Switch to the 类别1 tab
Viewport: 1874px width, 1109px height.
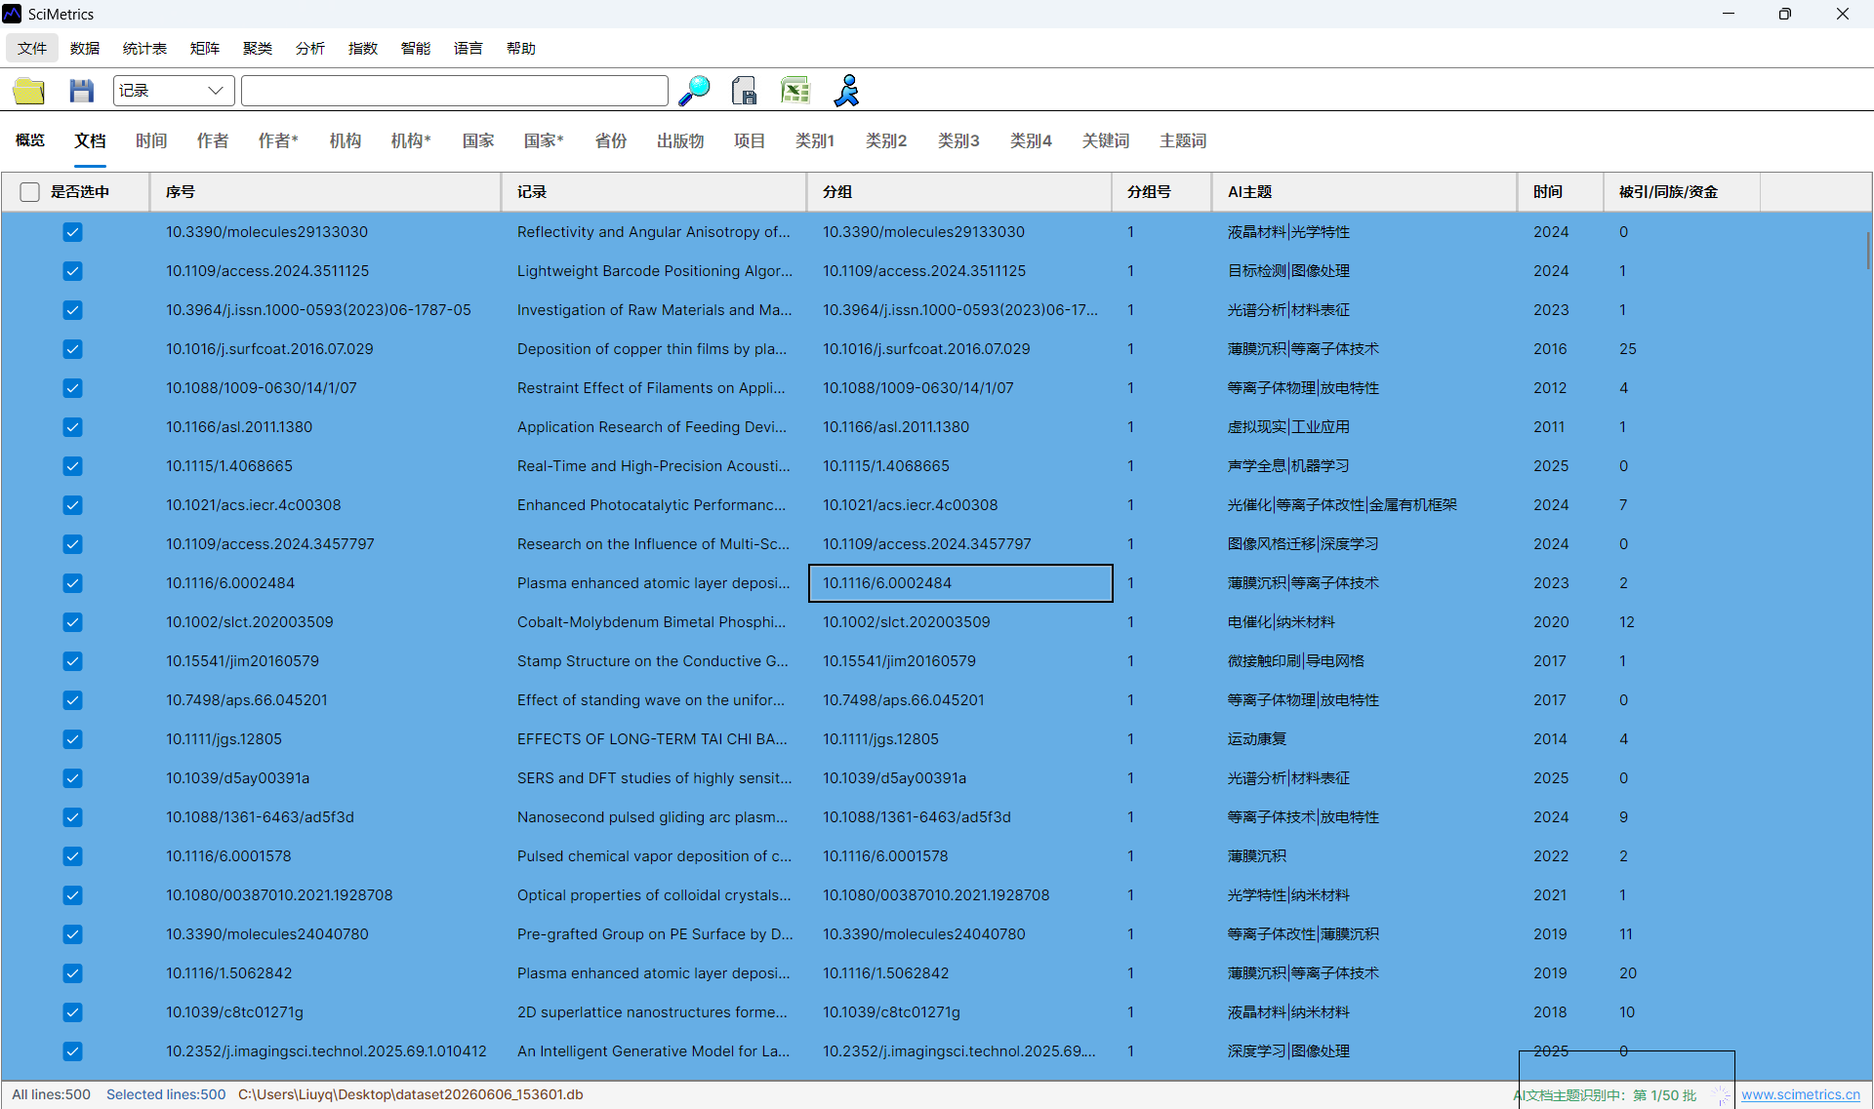coord(815,140)
